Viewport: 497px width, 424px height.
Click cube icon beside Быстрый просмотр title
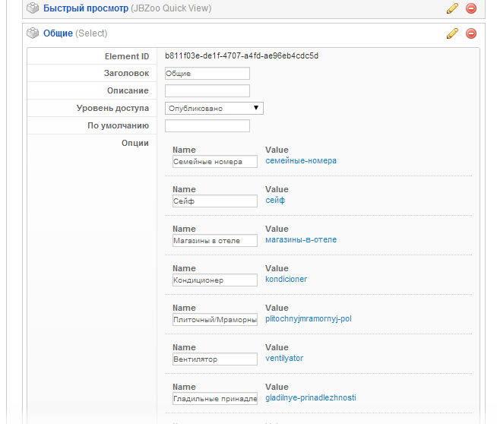tap(33, 8)
